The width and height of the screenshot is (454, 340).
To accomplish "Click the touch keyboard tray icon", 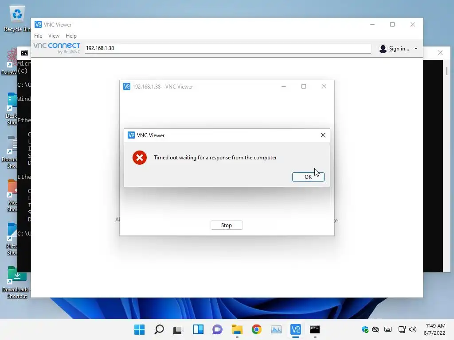I will click(x=388, y=329).
